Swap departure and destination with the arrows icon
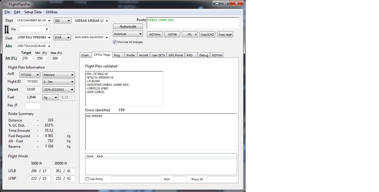The width and height of the screenshot is (379, 192). (7, 29)
